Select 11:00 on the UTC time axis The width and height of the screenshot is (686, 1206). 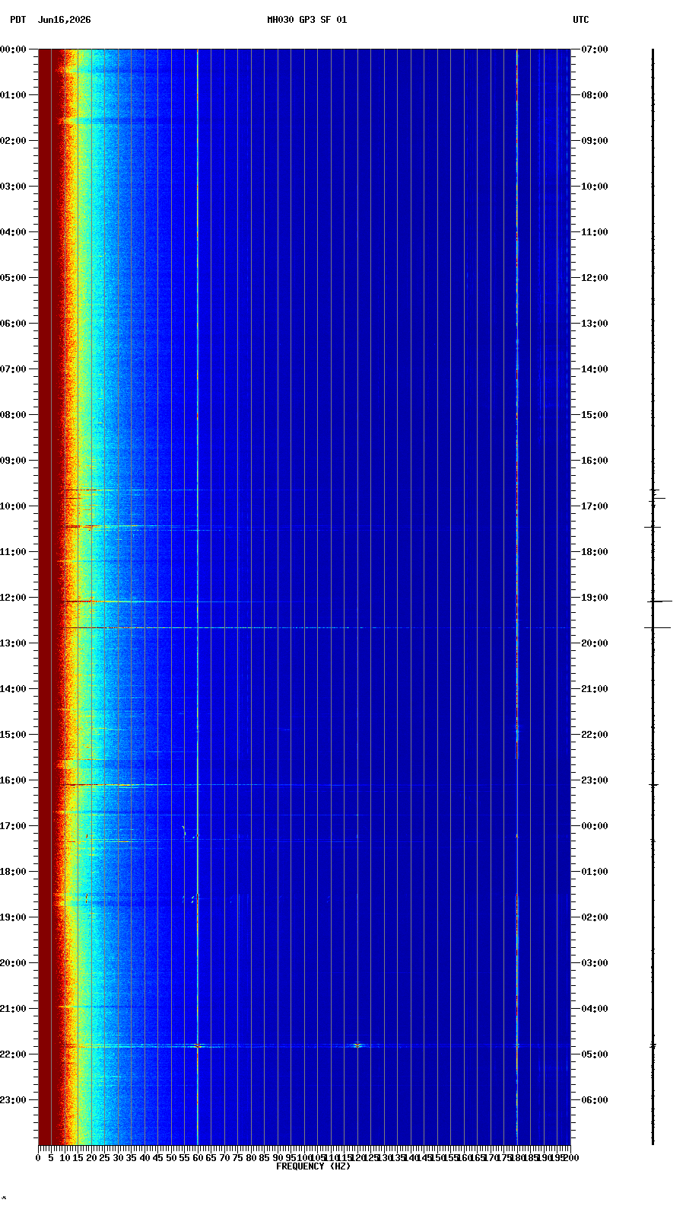[595, 232]
